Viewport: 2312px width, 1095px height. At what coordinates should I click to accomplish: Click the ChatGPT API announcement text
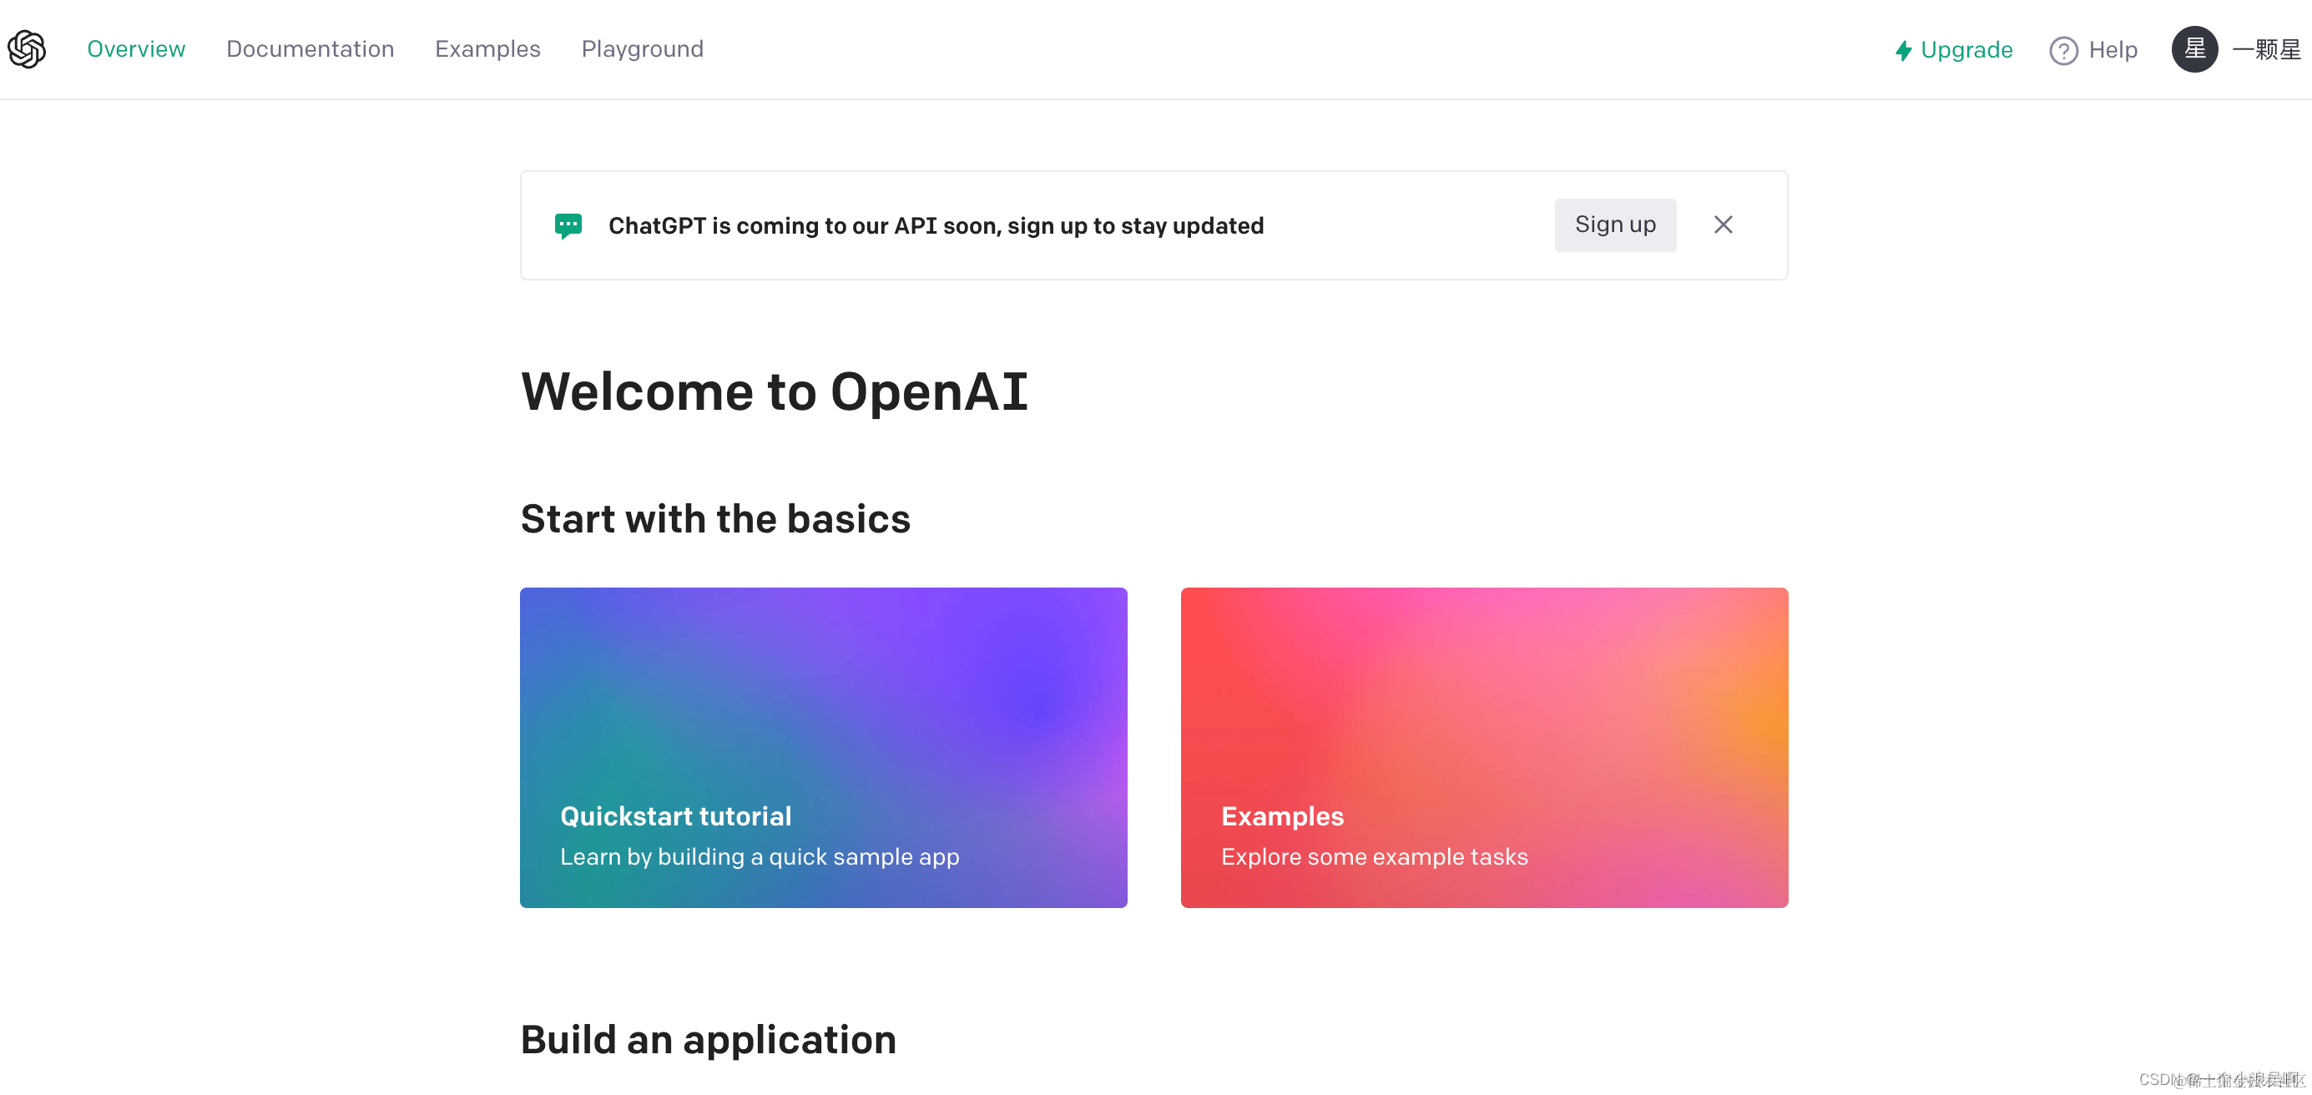[935, 225]
